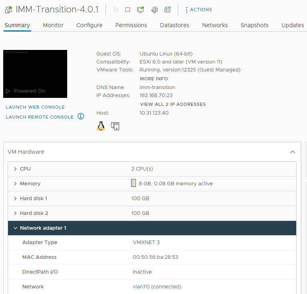Expand the CPU hardware row
This screenshot has height=294, width=307.
coord(15,169)
